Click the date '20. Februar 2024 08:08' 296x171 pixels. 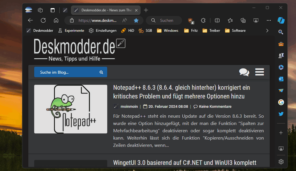tap(168, 107)
